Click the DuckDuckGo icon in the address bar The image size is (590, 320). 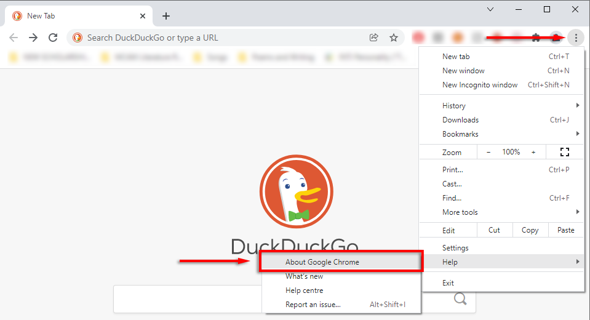78,38
